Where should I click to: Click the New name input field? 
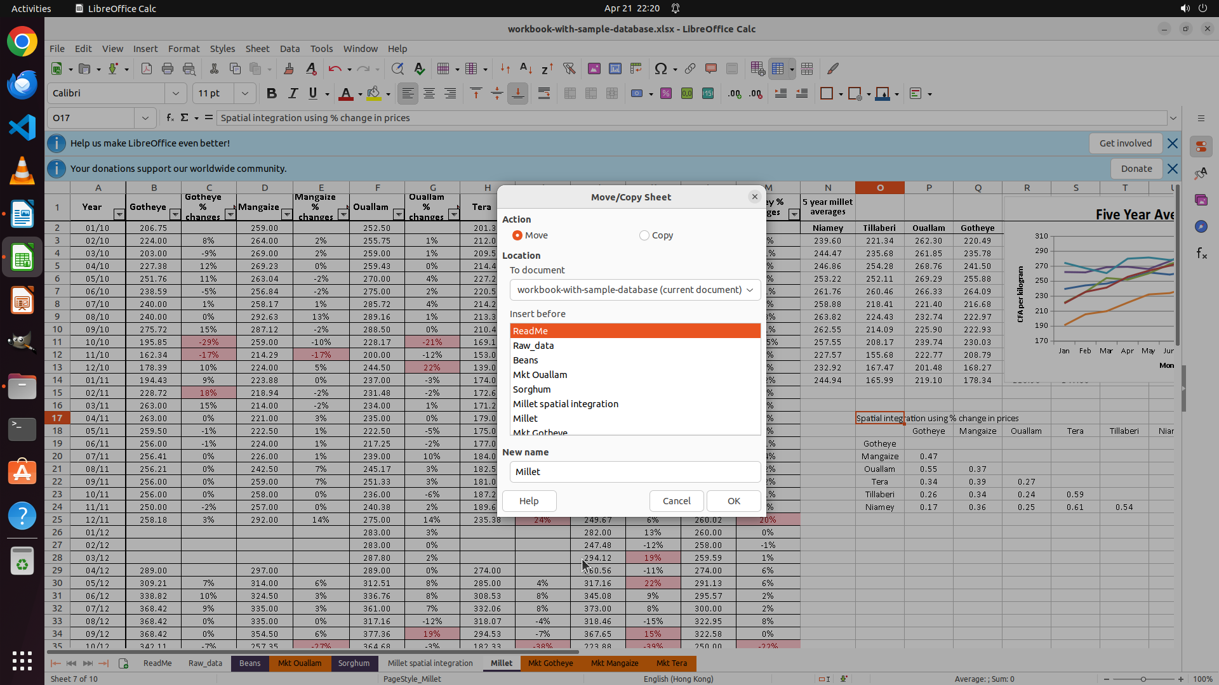(635, 472)
